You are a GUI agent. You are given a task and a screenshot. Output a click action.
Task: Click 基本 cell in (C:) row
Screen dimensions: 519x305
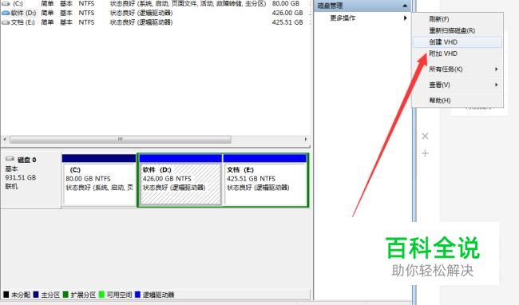coord(66,4)
